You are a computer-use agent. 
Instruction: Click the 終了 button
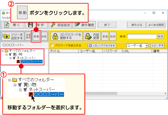(107, 25)
